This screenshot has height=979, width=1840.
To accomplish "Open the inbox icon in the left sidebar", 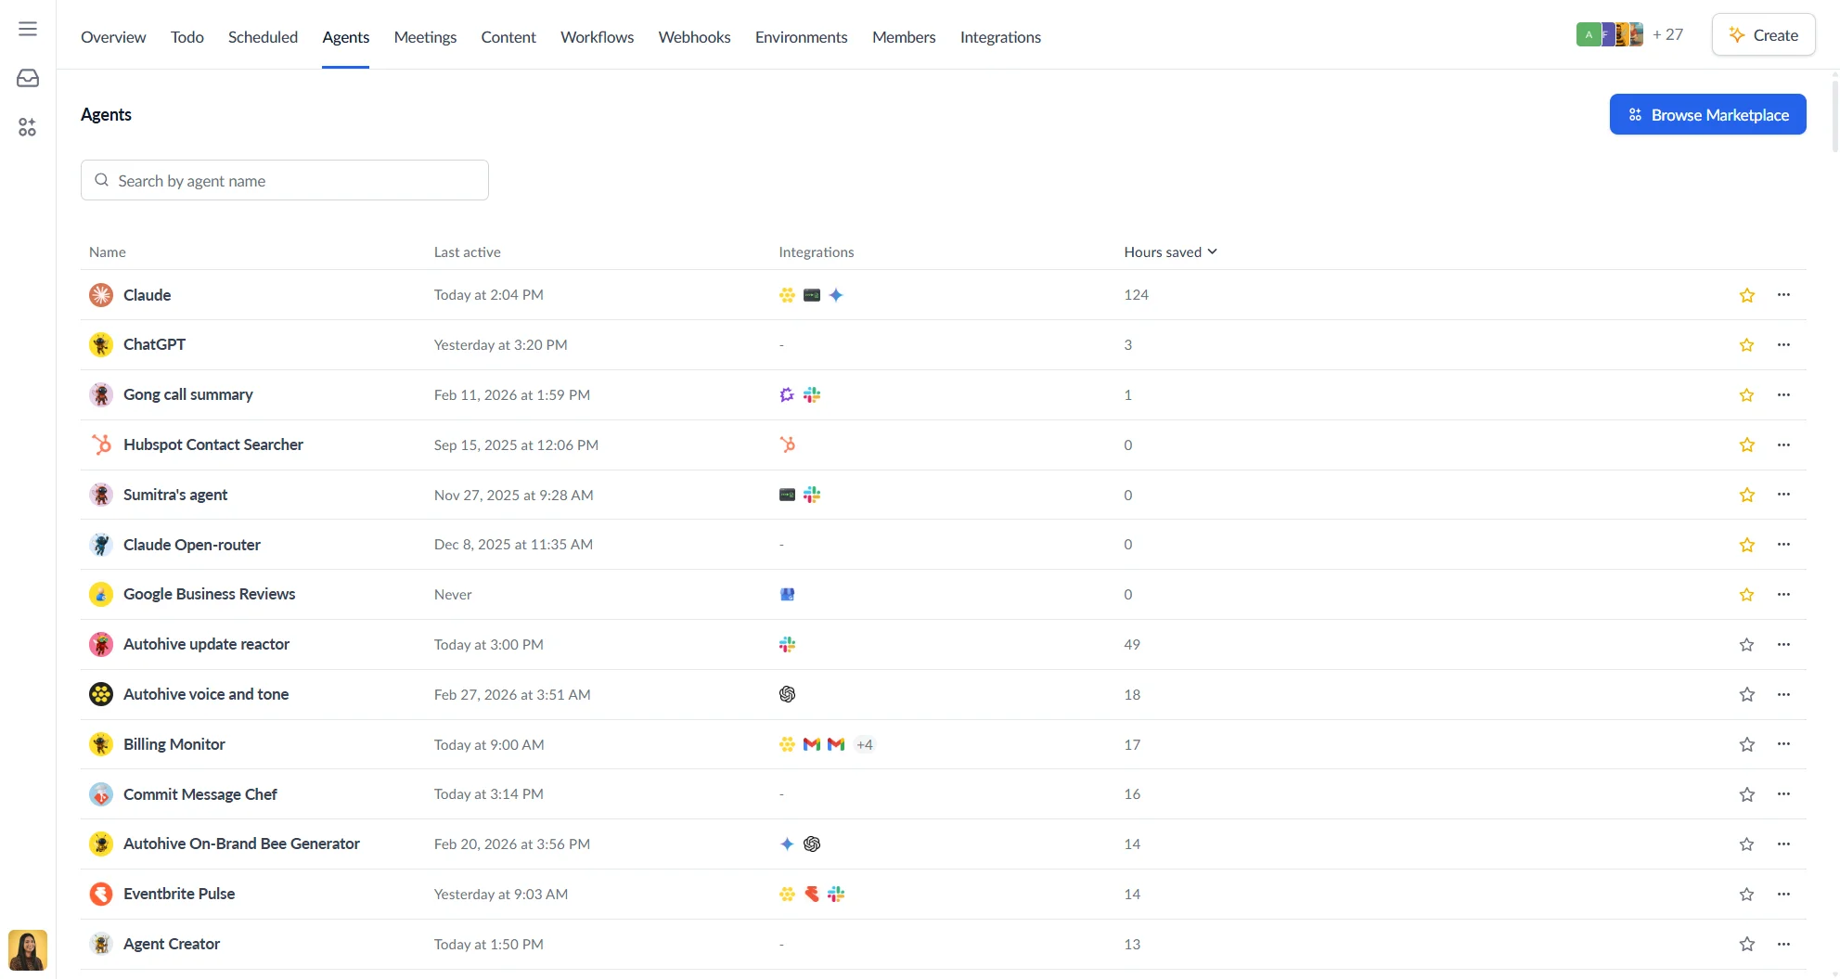I will pos(27,78).
